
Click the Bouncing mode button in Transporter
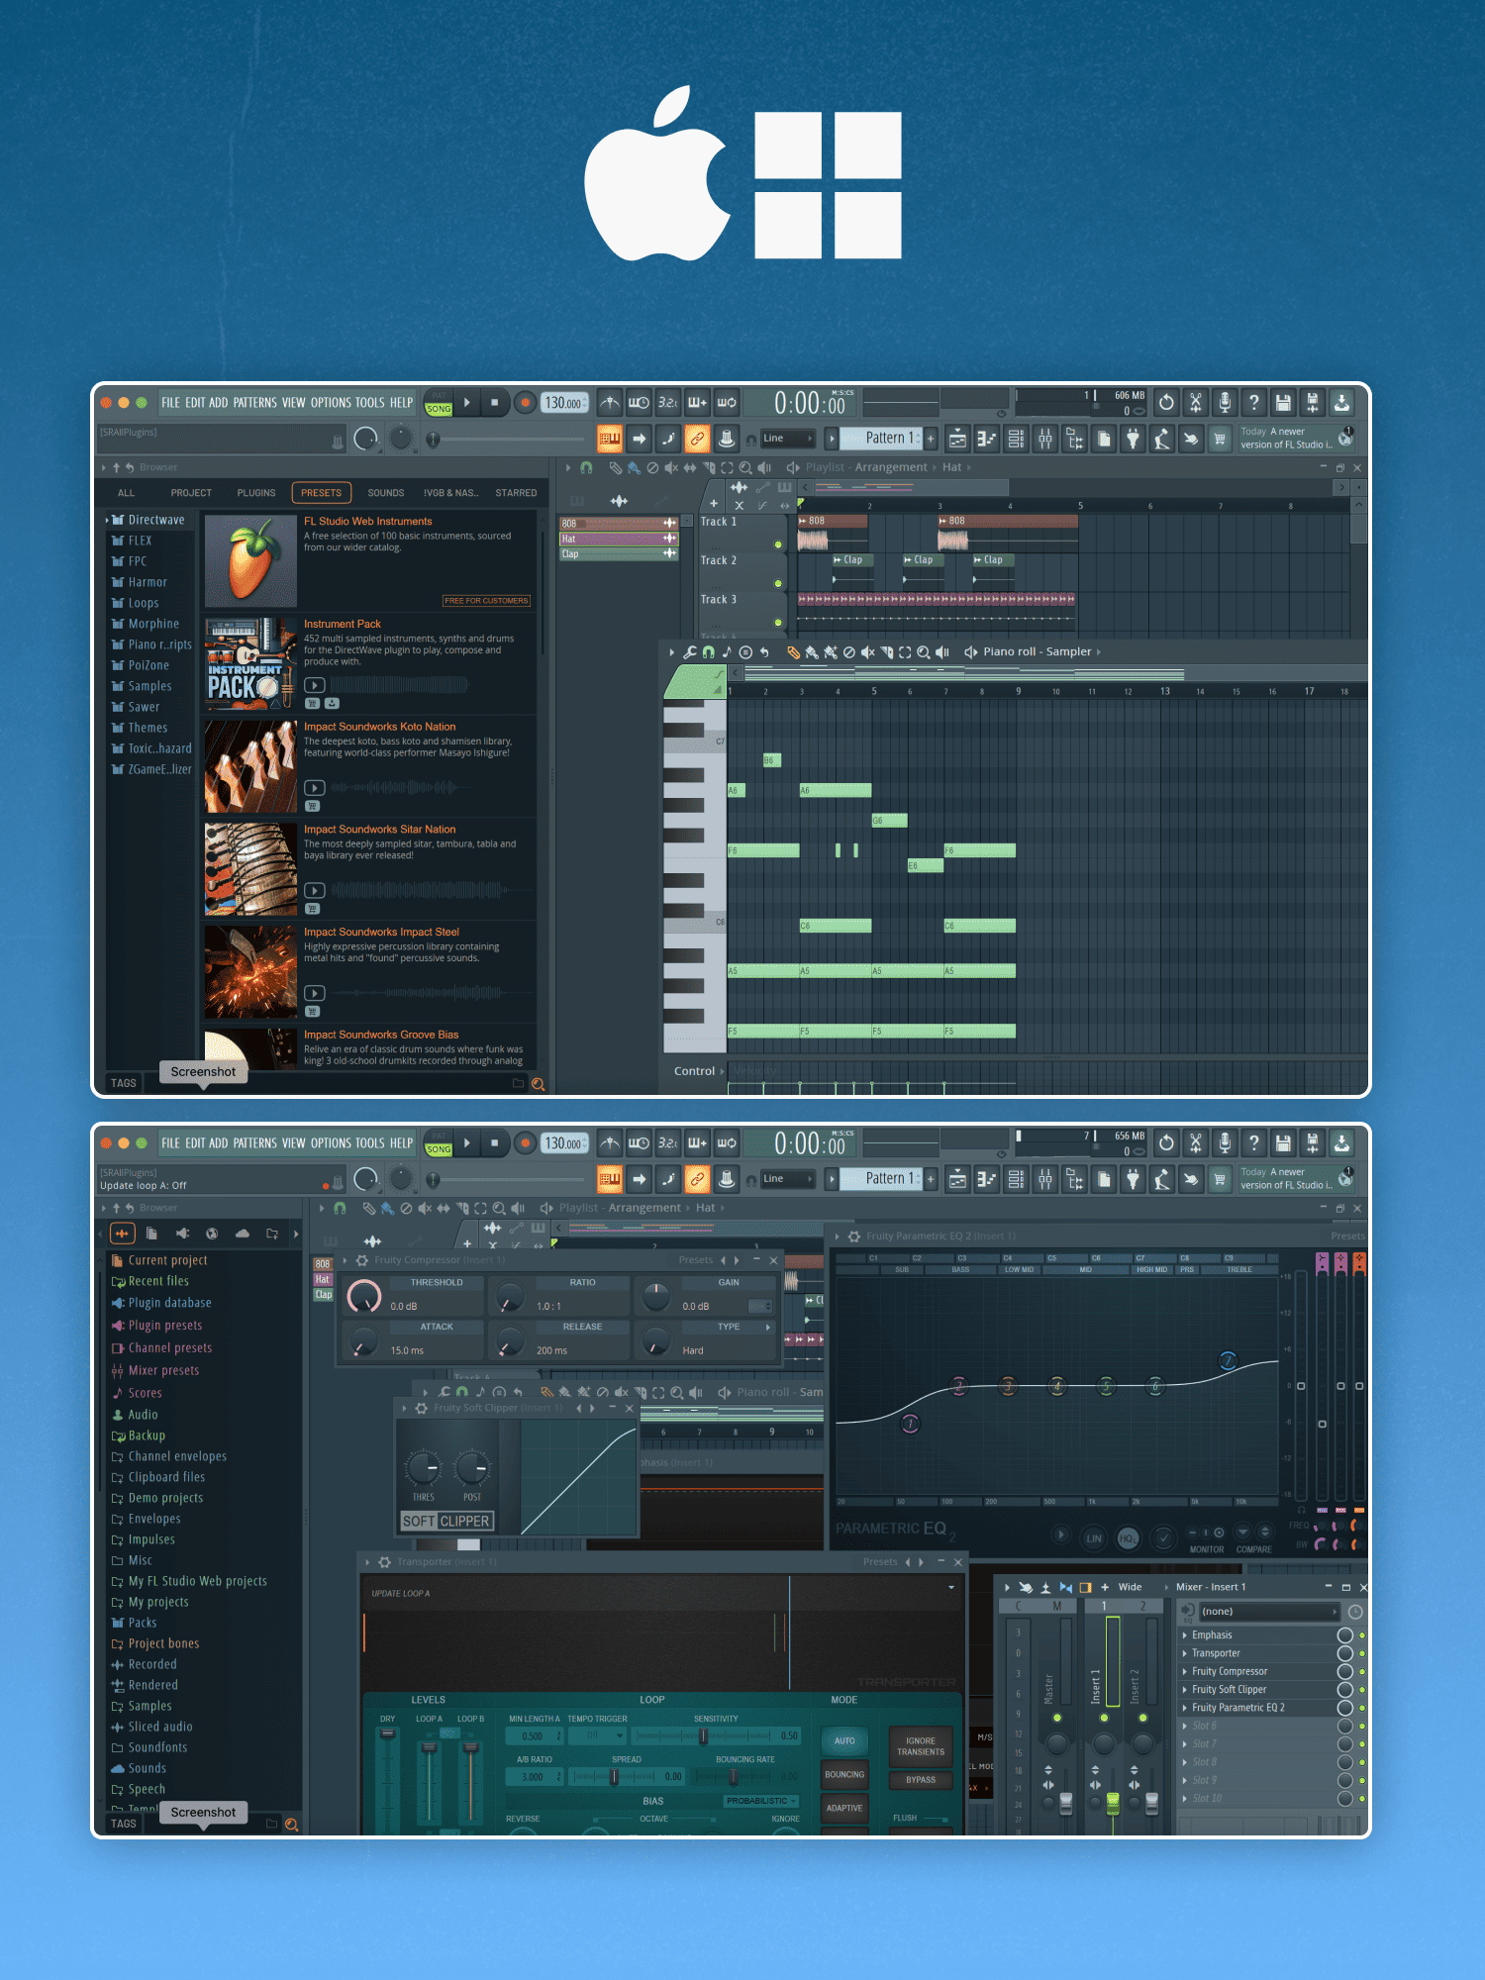pos(844,1774)
